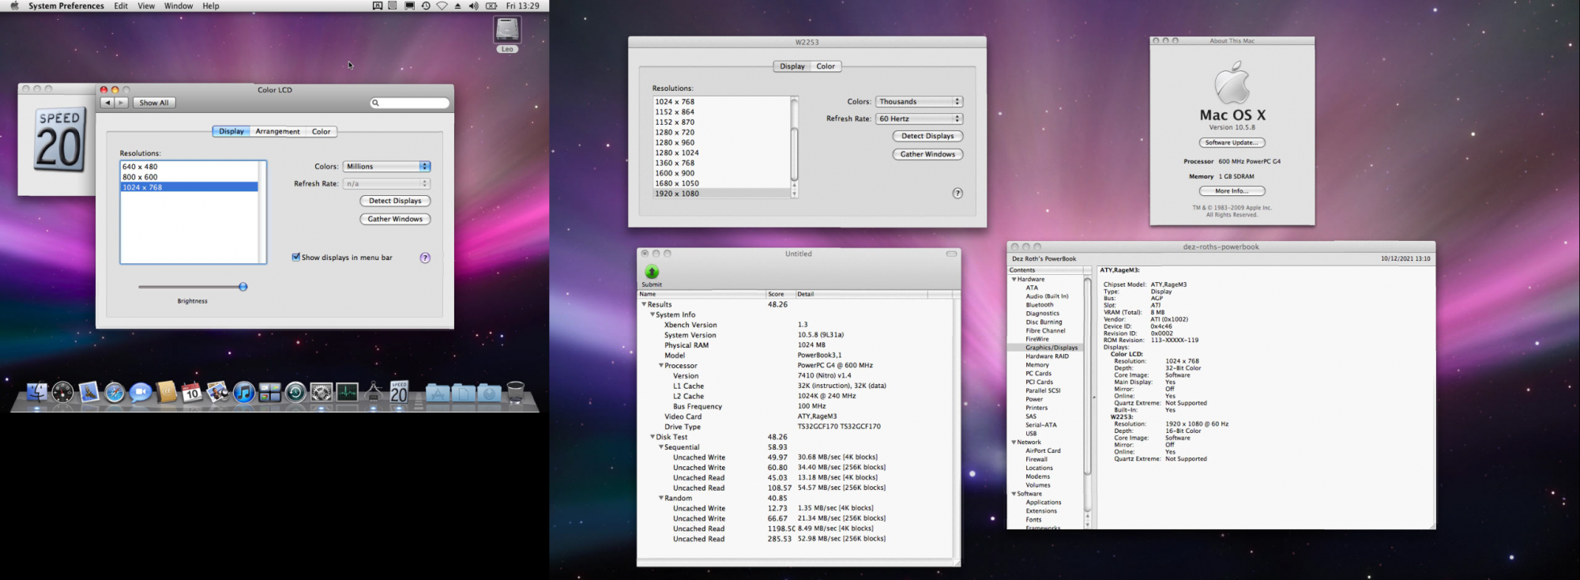Click System Preferences gear in Dock
This screenshot has width=1580, height=580.
[x=322, y=392]
